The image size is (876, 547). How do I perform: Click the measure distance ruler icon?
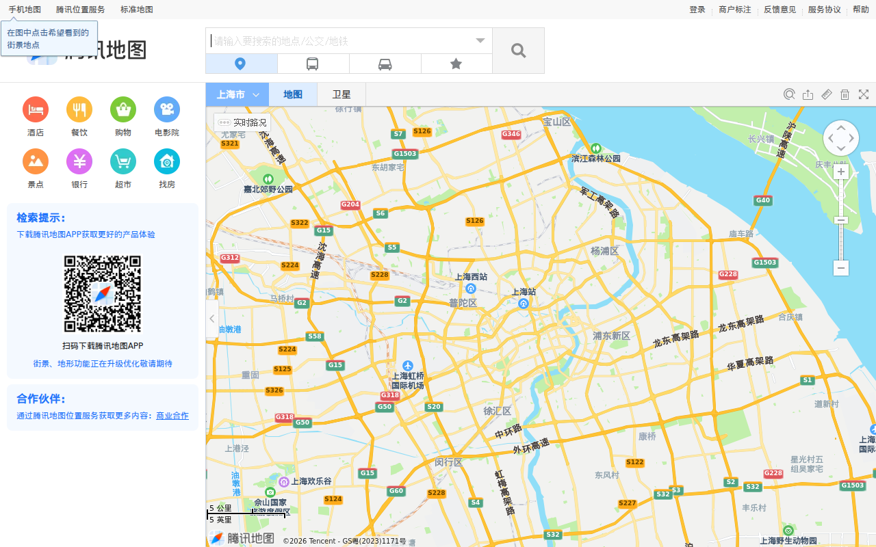826,94
